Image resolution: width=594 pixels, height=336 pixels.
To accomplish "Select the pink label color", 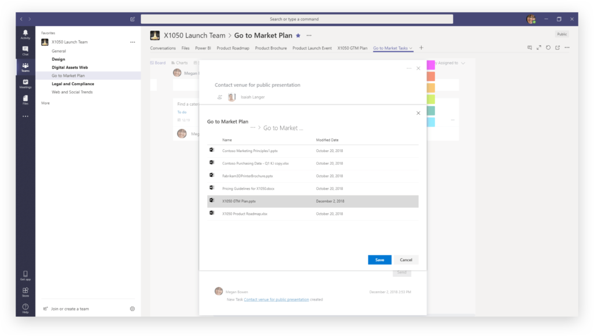I will click(x=431, y=65).
